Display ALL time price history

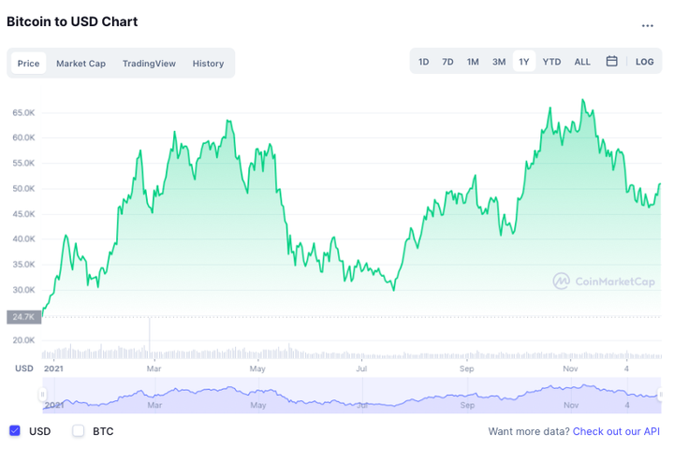point(582,62)
